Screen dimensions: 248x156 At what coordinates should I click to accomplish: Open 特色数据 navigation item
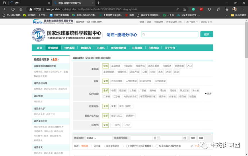(x=69, y=48)
